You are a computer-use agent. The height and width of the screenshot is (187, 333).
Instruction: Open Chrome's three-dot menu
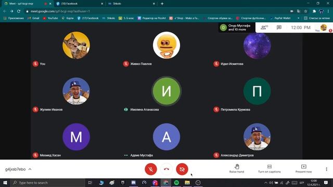tap(328, 11)
